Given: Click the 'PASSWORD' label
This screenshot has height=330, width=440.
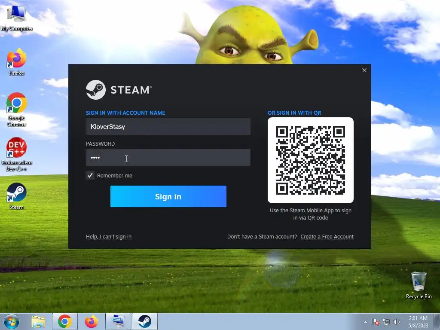Looking at the screenshot, I should [100, 144].
